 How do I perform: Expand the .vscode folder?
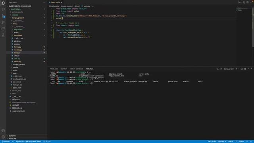[15, 15]
